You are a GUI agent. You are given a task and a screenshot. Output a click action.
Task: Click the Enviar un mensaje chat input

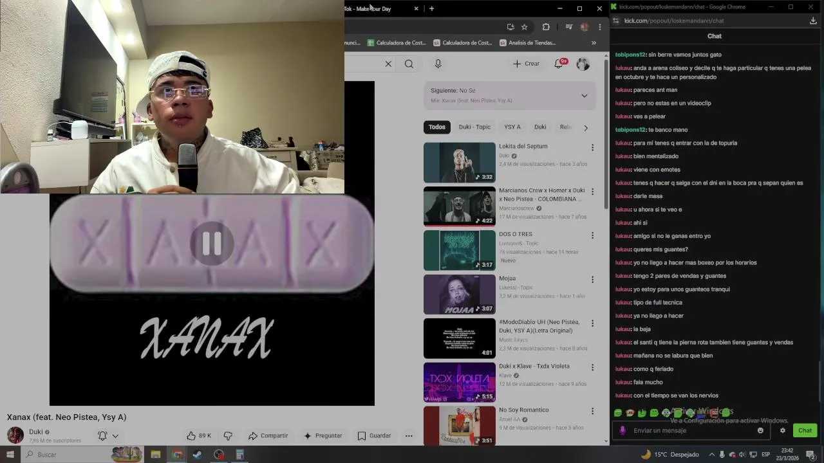point(692,430)
